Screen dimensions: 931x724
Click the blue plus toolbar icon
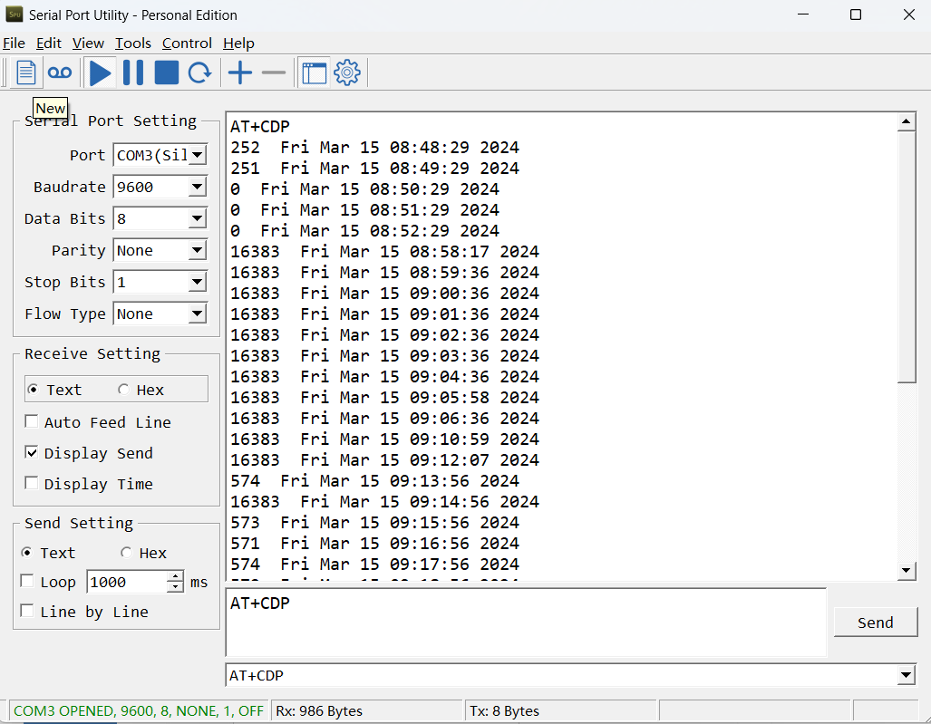pyautogui.click(x=240, y=73)
